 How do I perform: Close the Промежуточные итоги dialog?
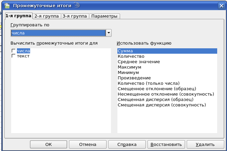(222, 6)
